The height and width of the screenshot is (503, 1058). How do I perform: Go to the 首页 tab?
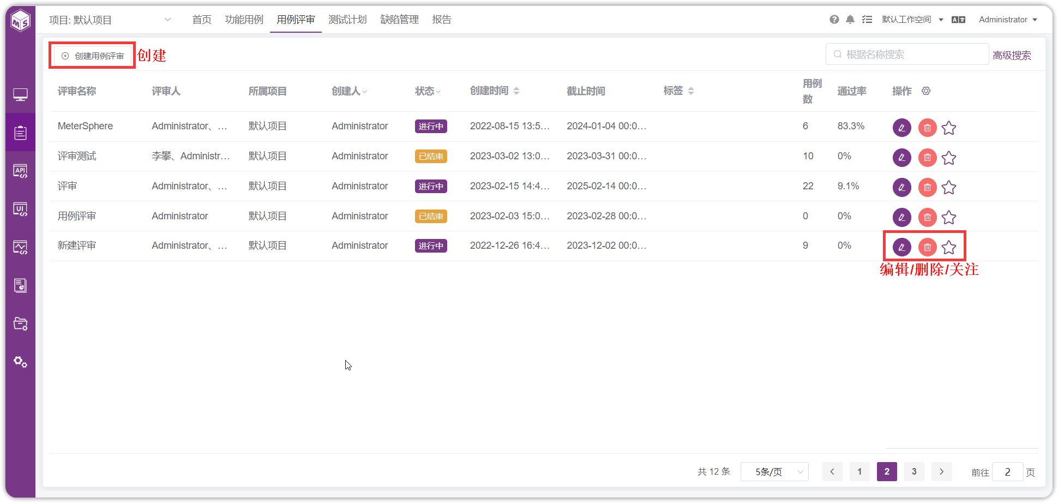click(202, 20)
